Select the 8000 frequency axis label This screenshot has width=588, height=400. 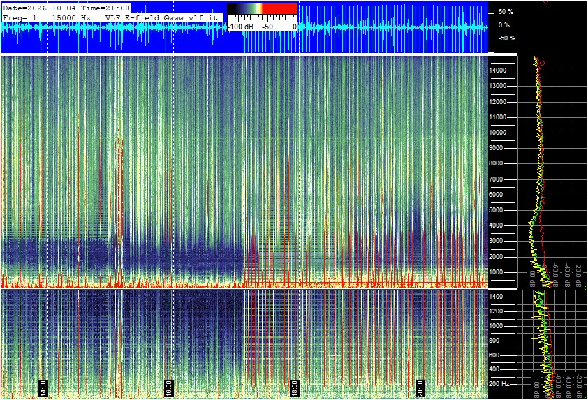[x=496, y=163]
